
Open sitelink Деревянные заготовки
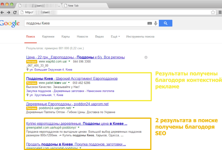pos(69,91)
